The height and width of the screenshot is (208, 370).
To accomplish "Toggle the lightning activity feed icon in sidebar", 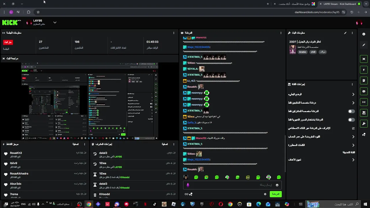I will 364,70.
